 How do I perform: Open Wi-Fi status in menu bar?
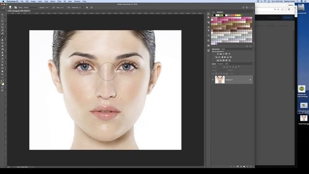pos(265,1)
